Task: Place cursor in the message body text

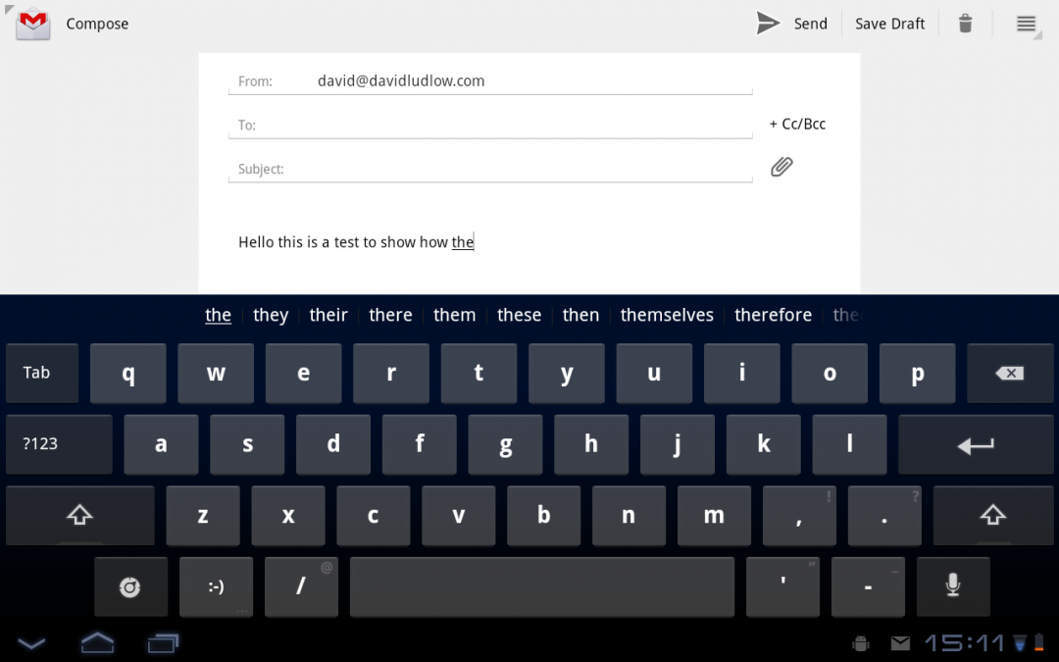Action: coord(356,242)
